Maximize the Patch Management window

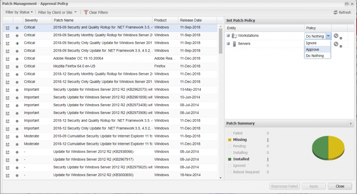click(347, 4)
